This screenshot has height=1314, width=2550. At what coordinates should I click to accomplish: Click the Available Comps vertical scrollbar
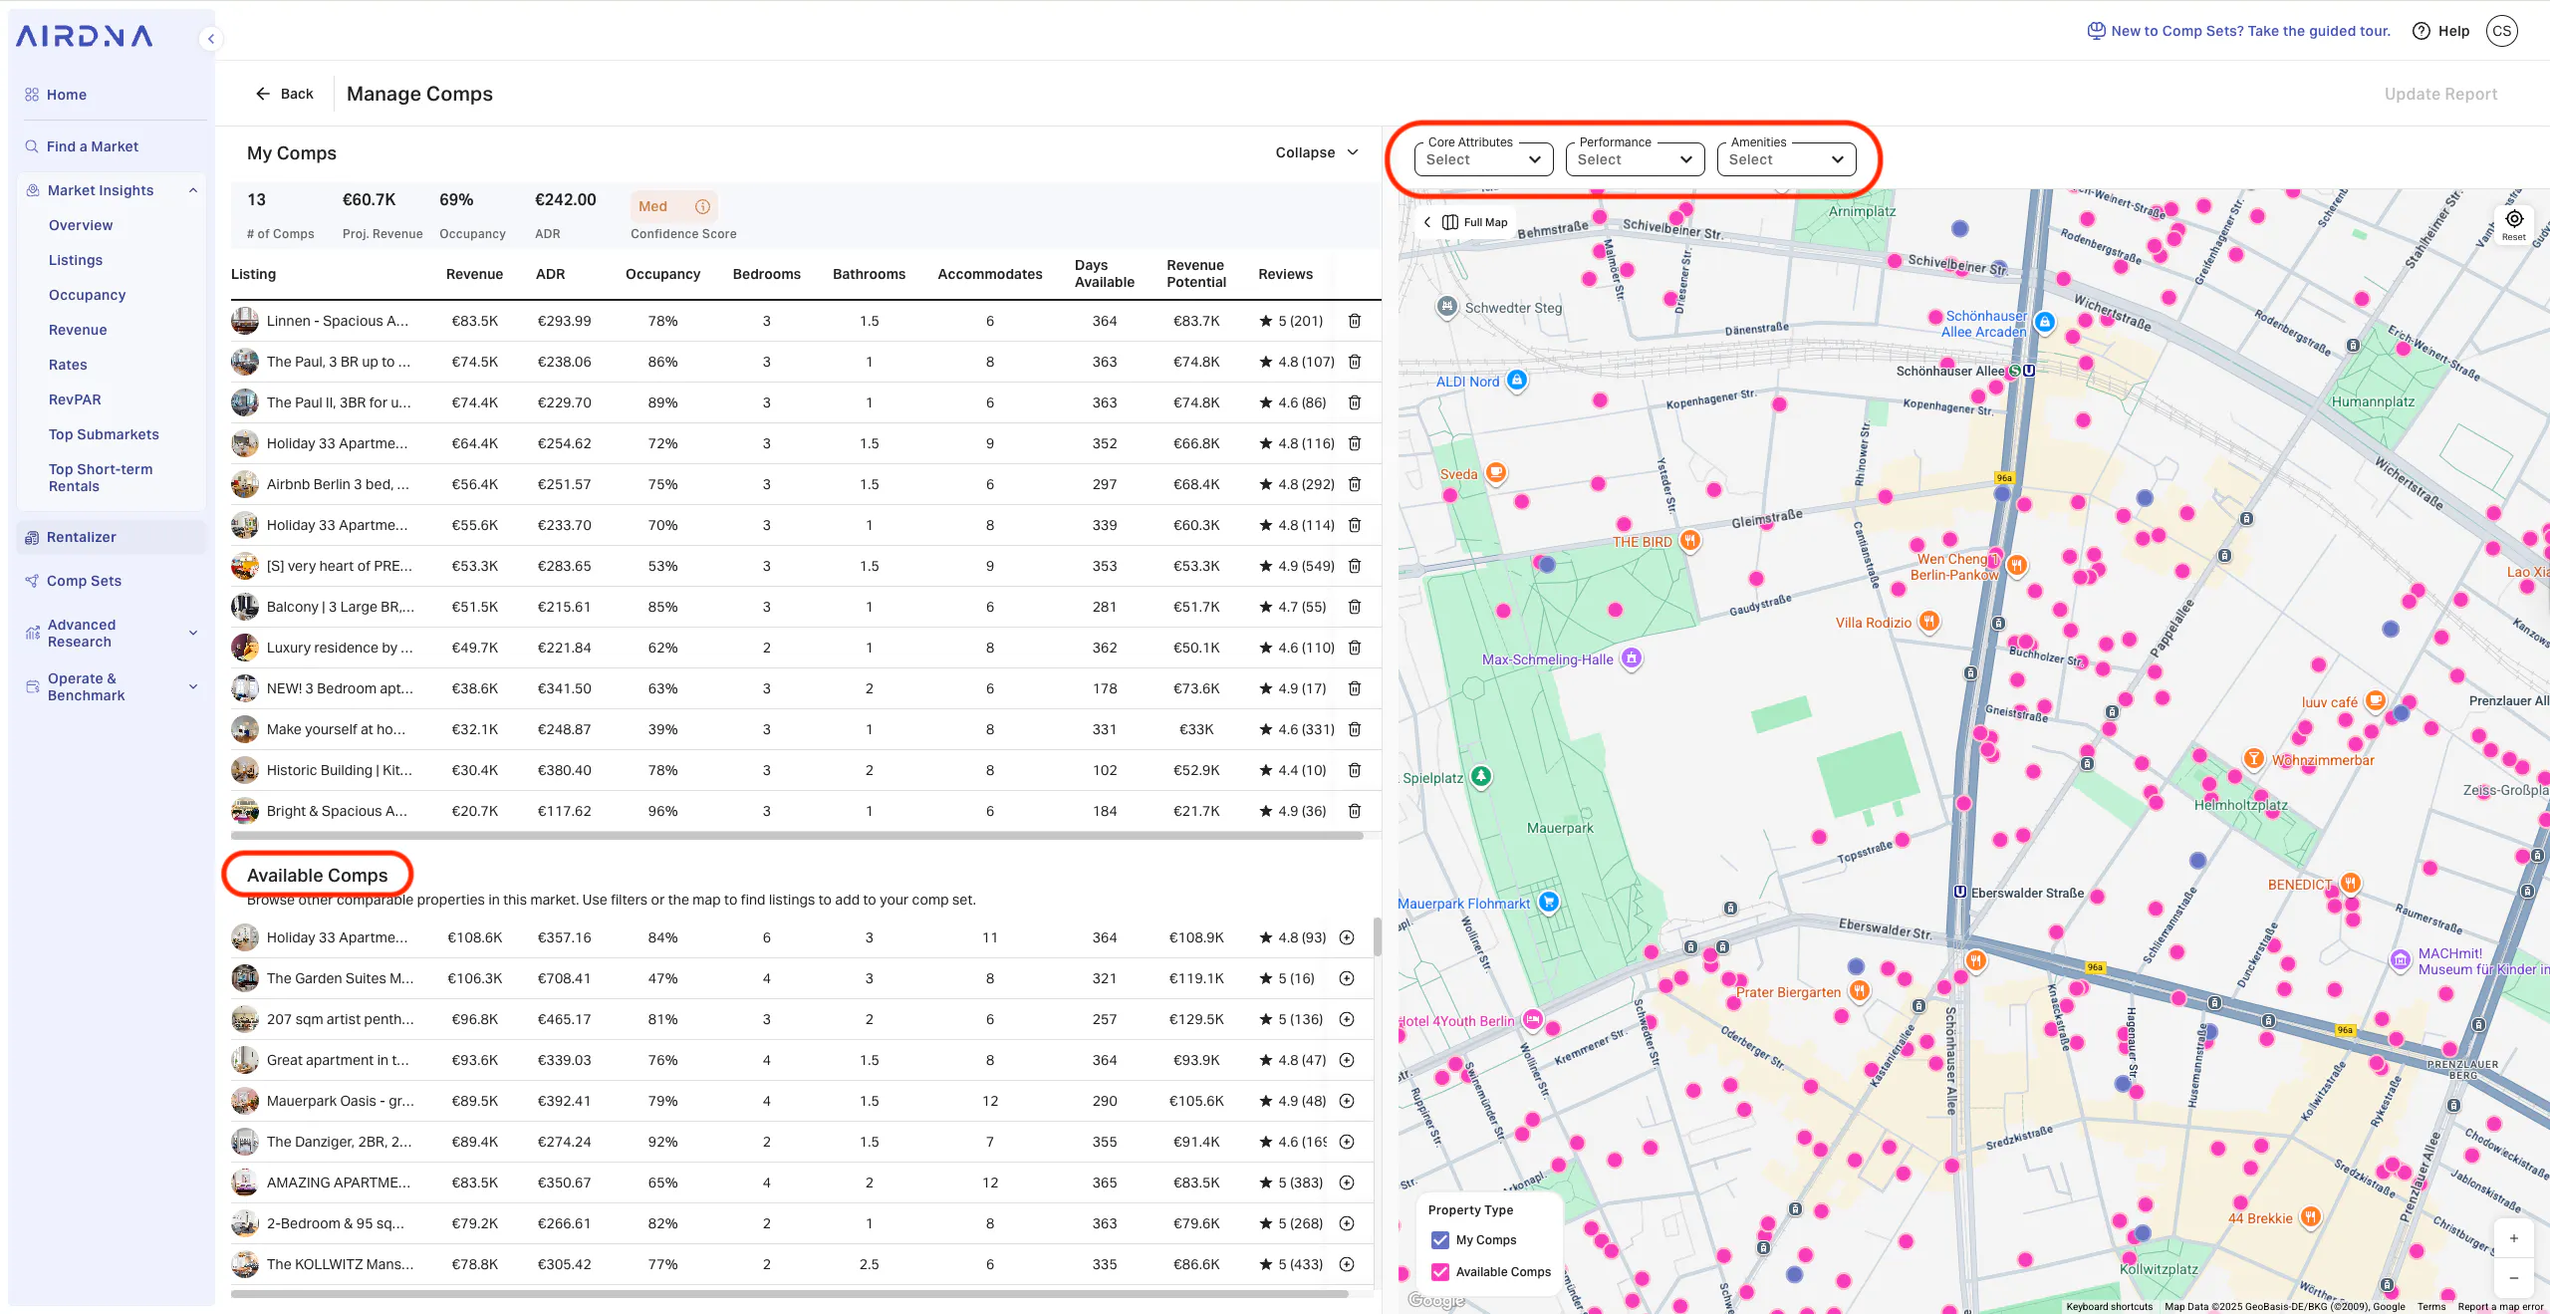1377,936
